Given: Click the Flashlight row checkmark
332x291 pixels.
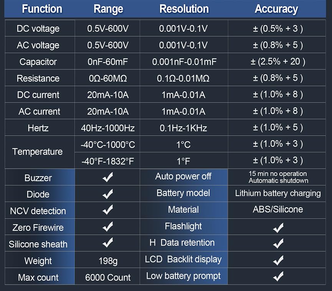Looking at the screenshot, I should point(278,228).
